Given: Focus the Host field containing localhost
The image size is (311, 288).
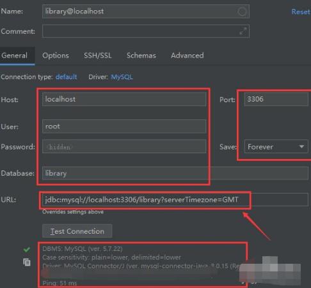Looking at the screenshot, I should (x=124, y=99).
